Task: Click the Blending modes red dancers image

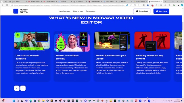Action: [152, 41]
